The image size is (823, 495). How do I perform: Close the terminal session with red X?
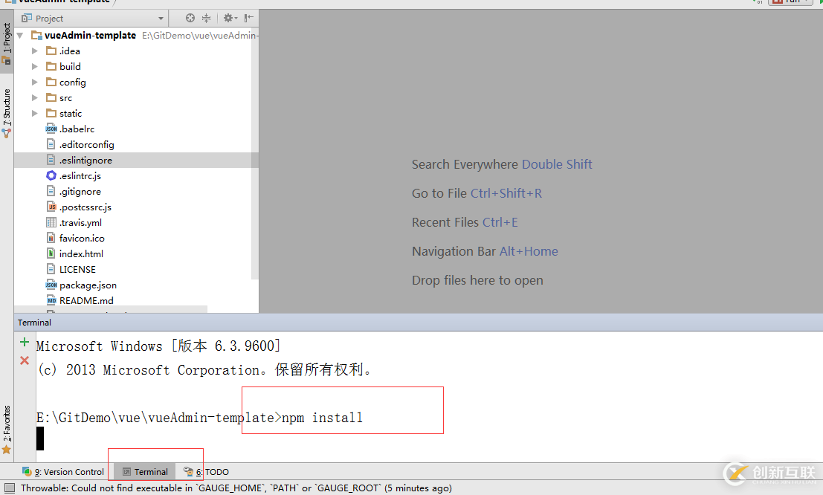coord(24,360)
